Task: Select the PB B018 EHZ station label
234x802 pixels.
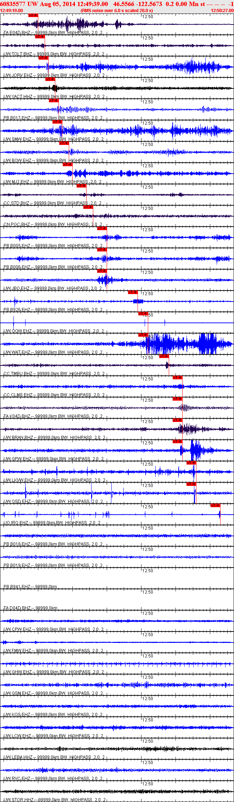Action: 53,544
